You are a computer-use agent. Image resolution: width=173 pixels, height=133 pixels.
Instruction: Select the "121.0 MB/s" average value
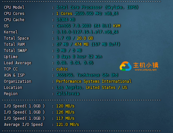68,125
